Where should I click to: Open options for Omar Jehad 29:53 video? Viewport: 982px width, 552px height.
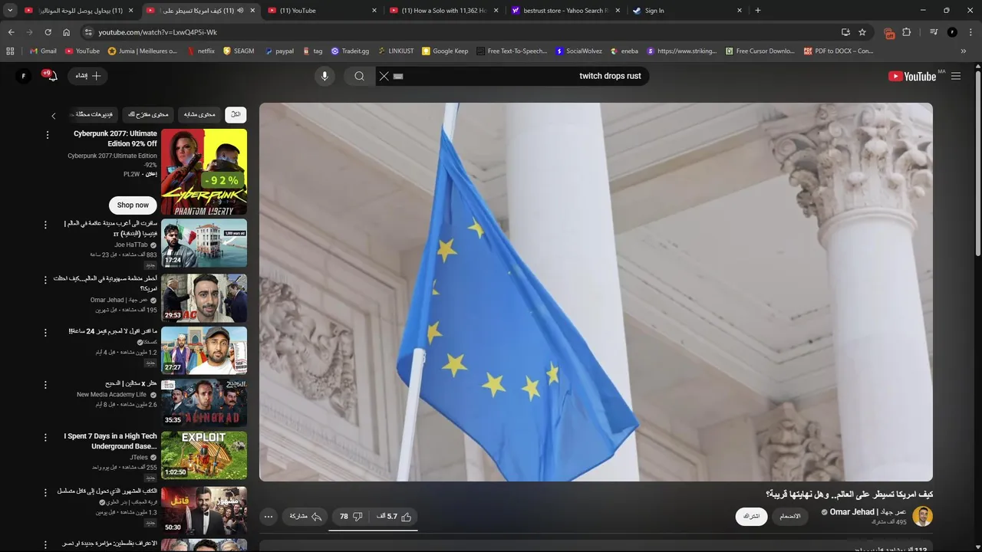coord(45,280)
